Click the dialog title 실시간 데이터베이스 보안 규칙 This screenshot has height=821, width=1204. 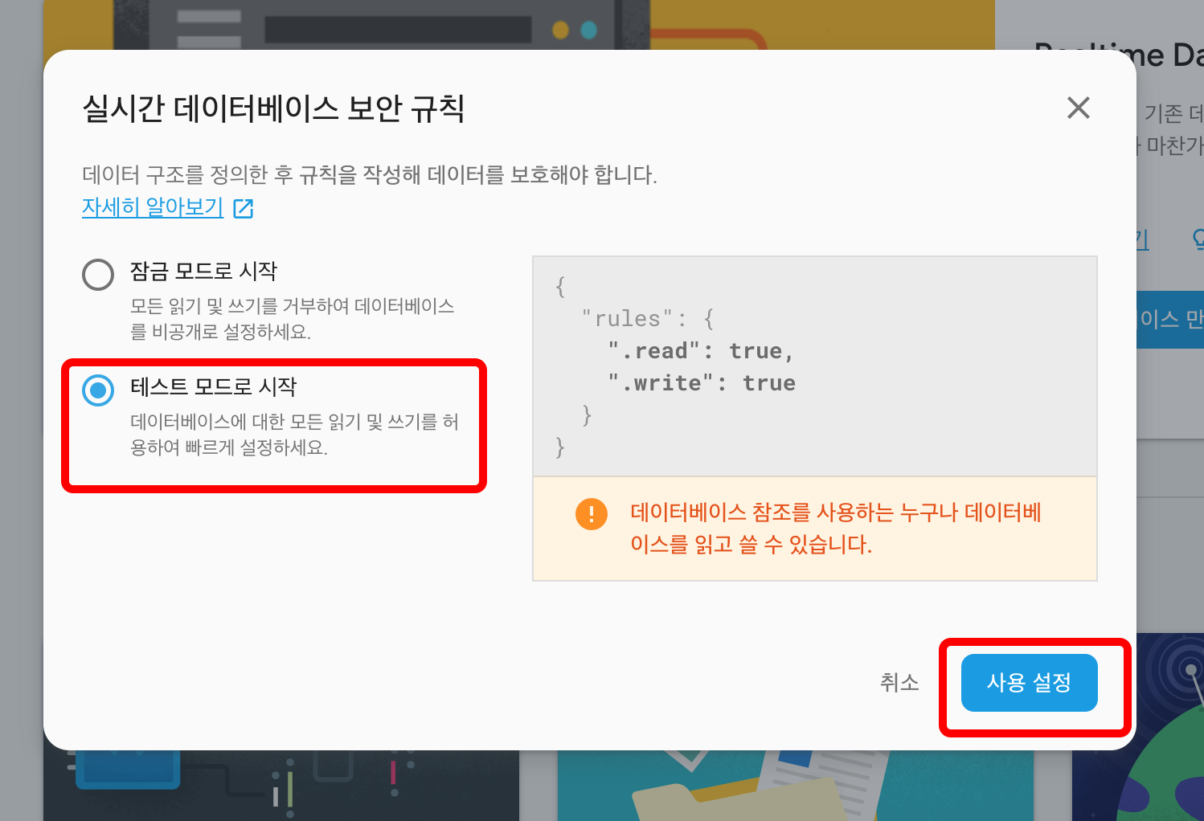[x=273, y=108]
